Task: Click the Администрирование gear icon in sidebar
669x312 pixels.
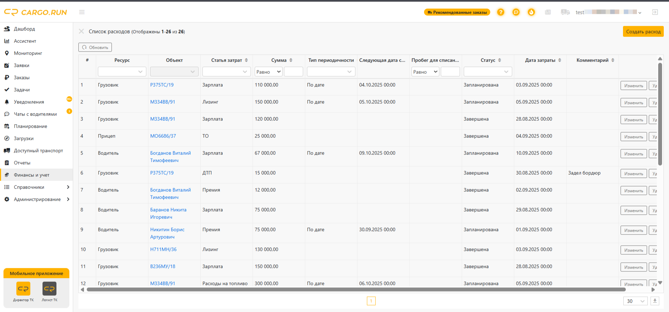Action: [7, 199]
